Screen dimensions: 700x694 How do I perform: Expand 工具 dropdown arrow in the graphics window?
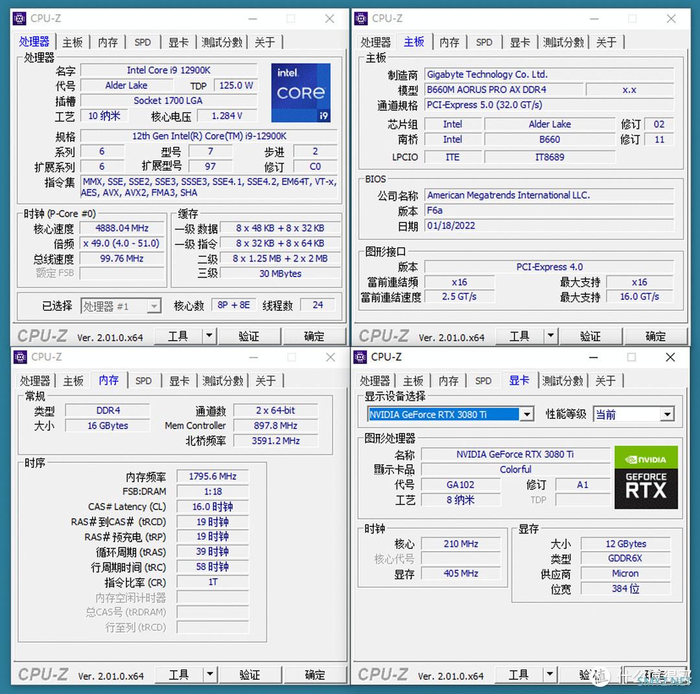[x=550, y=675]
